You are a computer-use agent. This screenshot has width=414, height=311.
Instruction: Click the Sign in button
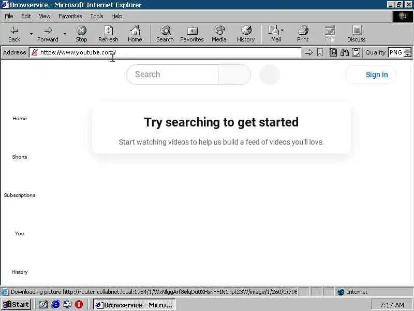click(371, 75)
